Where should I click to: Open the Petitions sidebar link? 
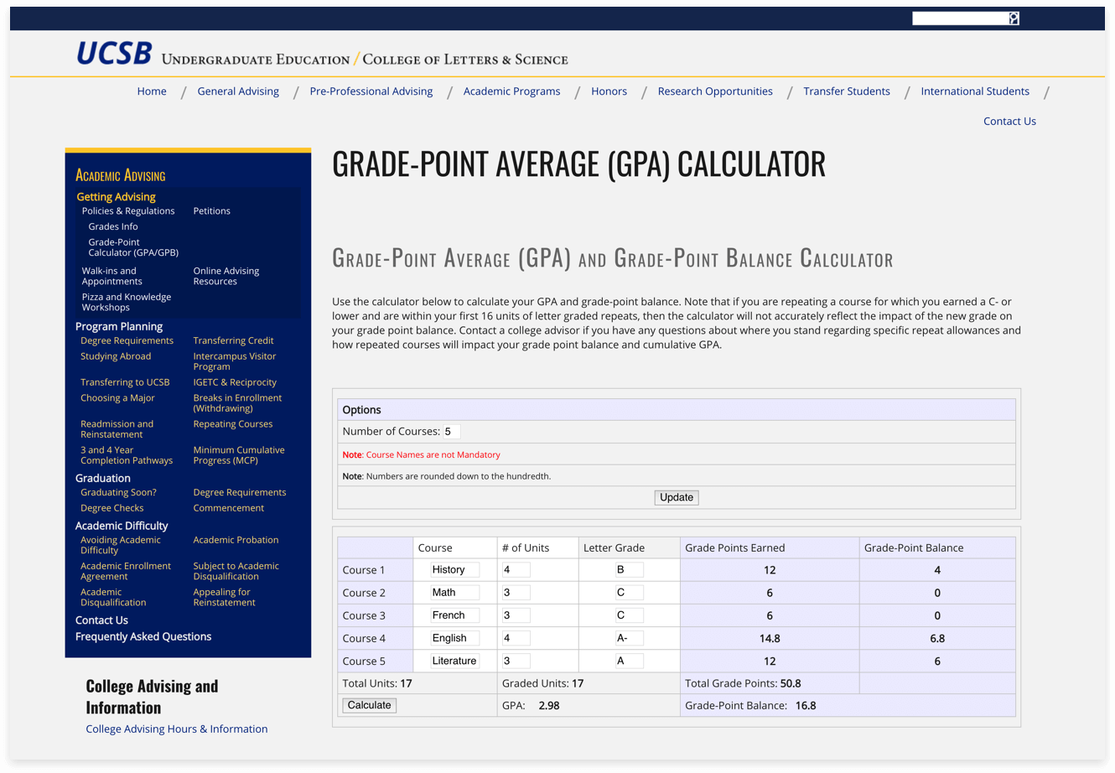(211, 210)
